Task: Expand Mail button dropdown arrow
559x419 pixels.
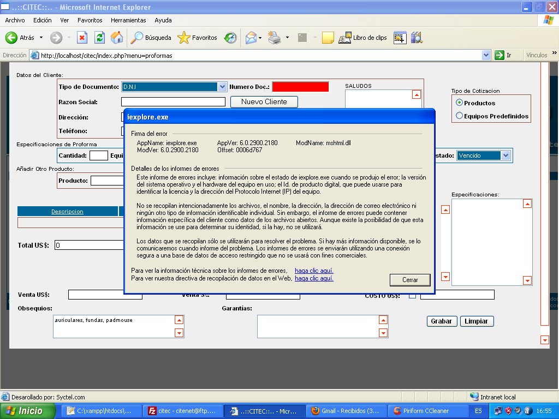Action: [260, 38]
